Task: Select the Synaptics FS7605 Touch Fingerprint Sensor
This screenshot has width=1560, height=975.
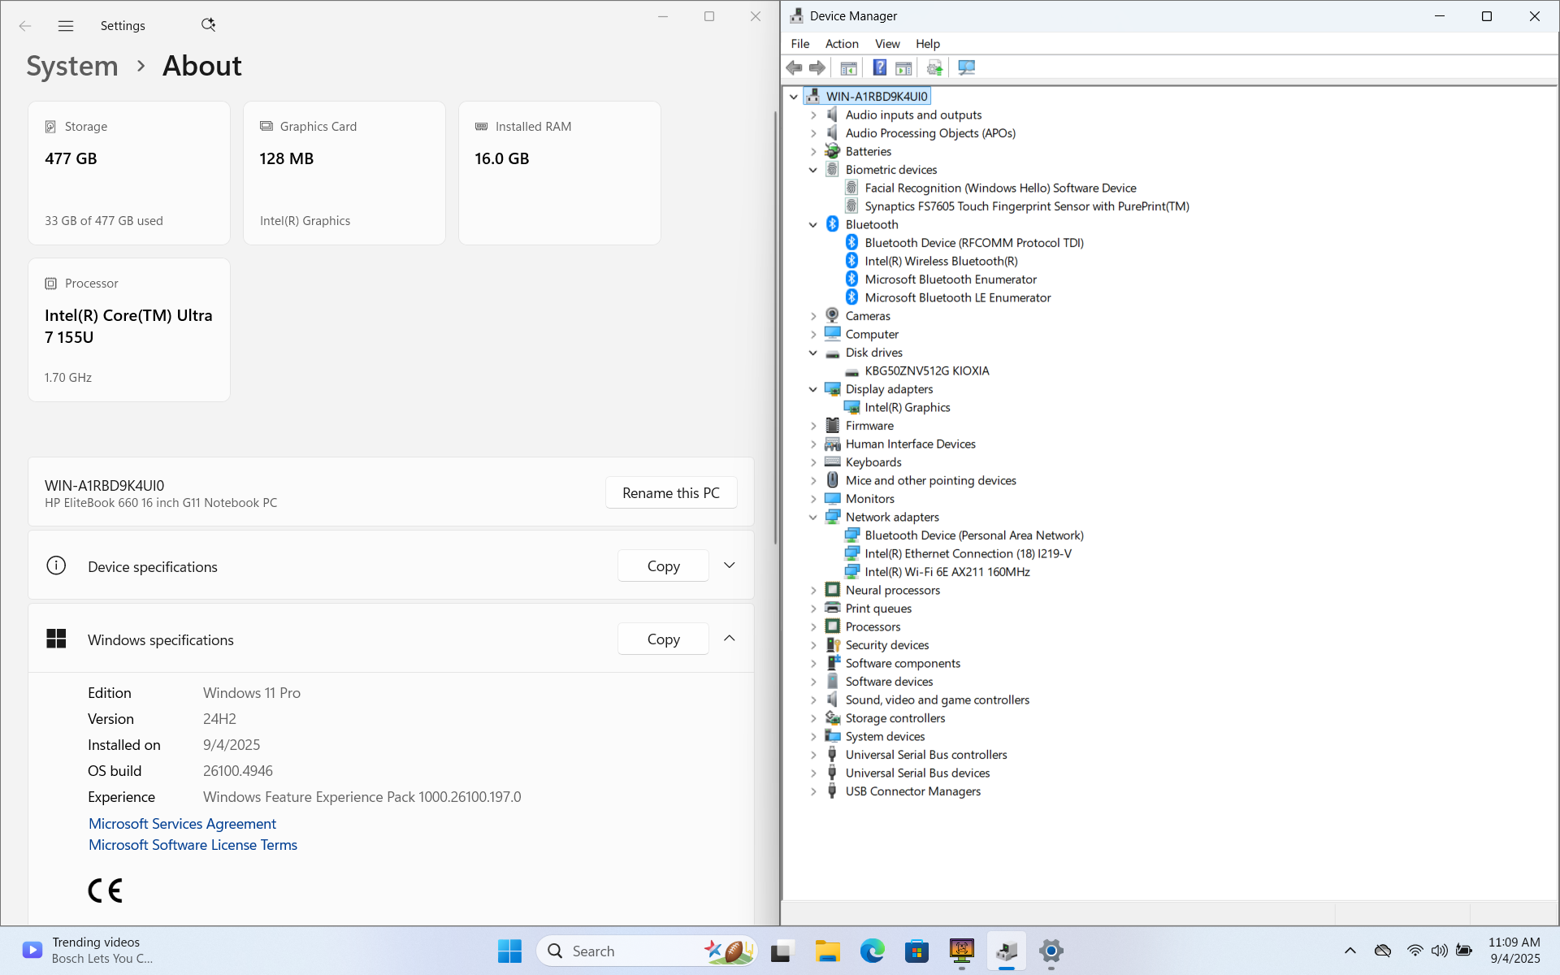Action: tap(1026, 206)
